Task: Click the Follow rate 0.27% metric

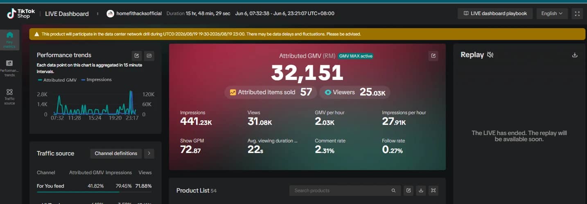Action: click(x=393, y=146)
